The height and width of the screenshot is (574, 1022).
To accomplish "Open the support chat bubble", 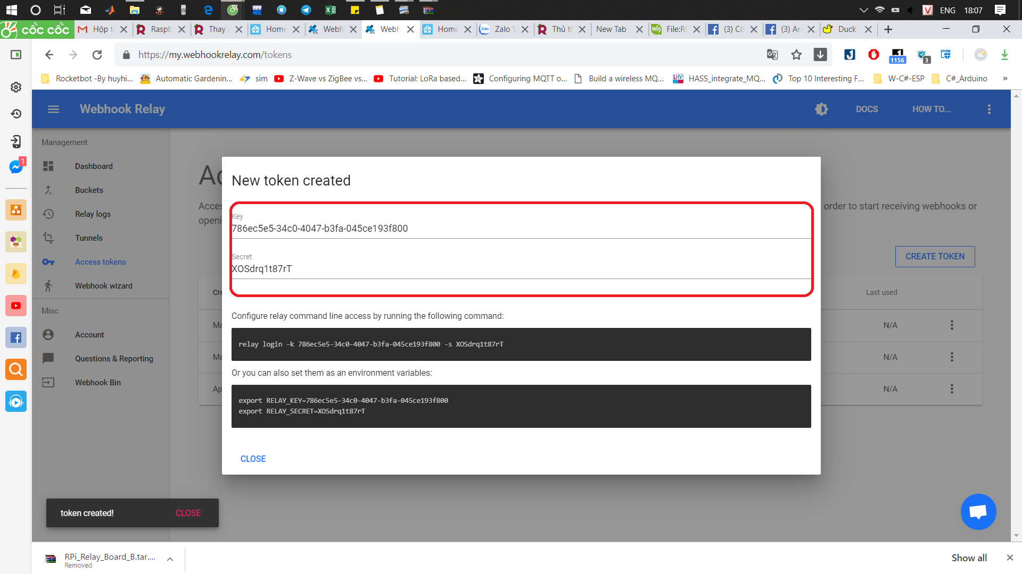I will click(x=978, y=512).
